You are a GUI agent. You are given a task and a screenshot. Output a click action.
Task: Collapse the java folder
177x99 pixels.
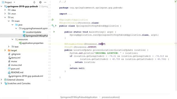coord(12,25)
